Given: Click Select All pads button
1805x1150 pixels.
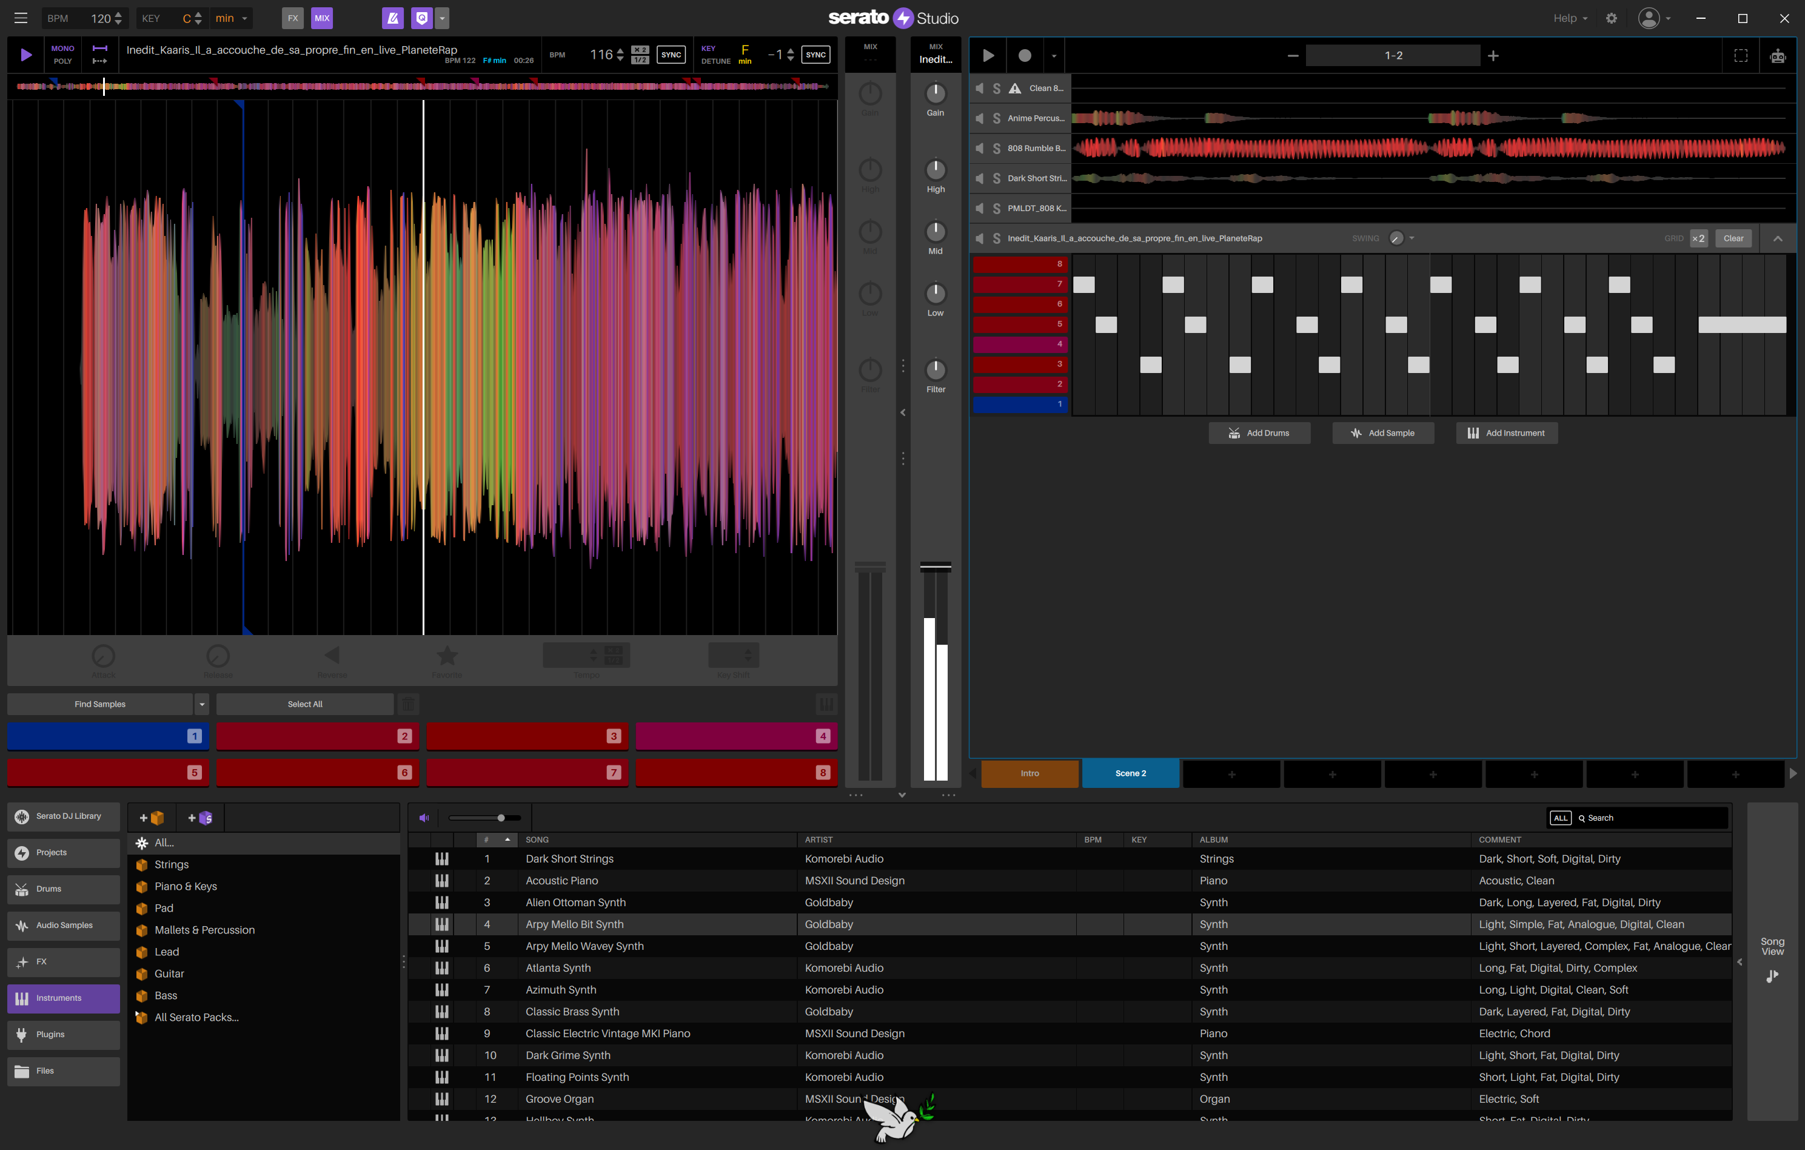Looking at the screenshot, I should pyautogui.click(x=305, y=705).
